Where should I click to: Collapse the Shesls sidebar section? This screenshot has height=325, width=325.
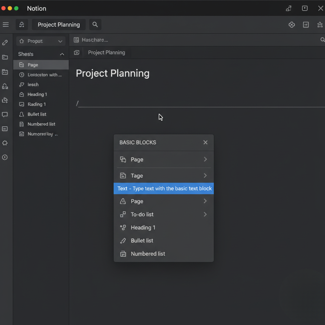pyautogui.click(x=62, y=54)
